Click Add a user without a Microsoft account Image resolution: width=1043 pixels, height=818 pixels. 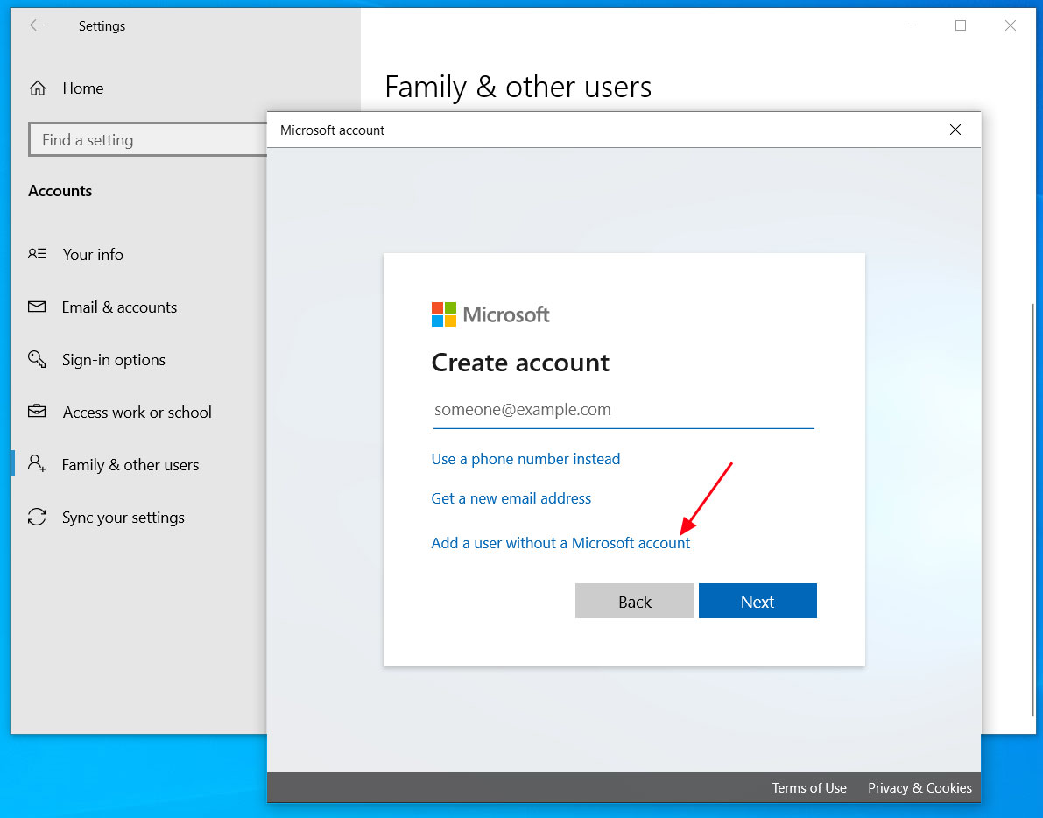(560, 543)
